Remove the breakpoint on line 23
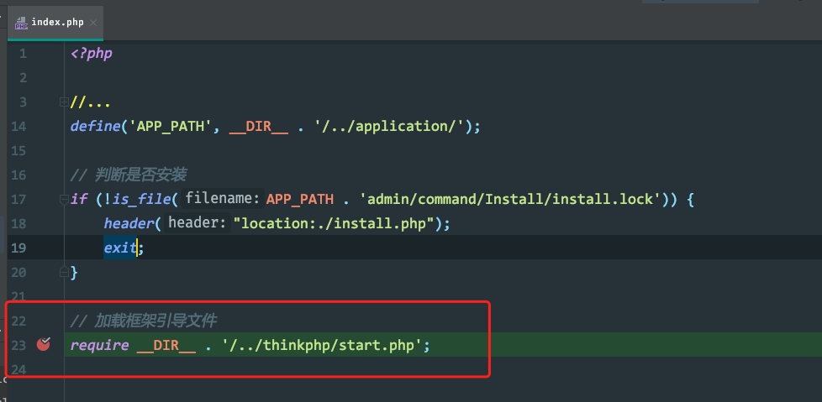Screen dimensions: 822x402 point(44,344)
